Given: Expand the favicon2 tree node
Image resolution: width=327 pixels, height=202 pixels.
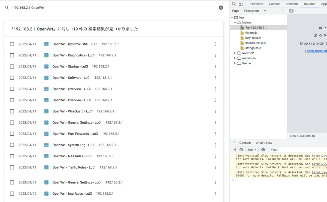Looking at the screenshot, I should (x=235, y=53).
